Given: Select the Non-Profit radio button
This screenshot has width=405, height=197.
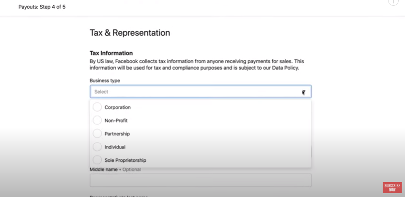Looking at the screenshot, I should pos(97,120).
